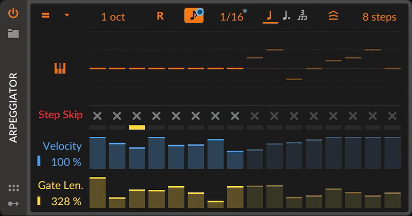Click the 8 steps length field
The image size is (412, 216).
tap(380, 16)
